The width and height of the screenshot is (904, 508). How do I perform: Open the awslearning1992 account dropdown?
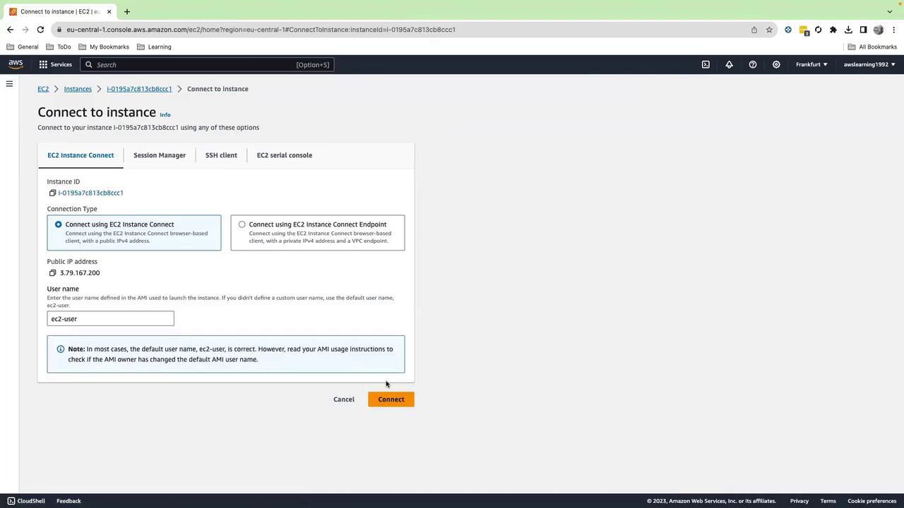(869, 64)
